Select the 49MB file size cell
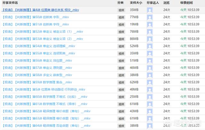 click(x=134, y=90)
